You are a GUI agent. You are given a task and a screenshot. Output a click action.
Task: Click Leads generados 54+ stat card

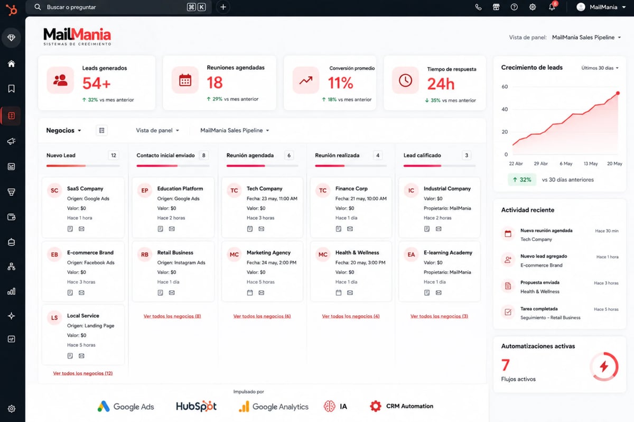97,83
